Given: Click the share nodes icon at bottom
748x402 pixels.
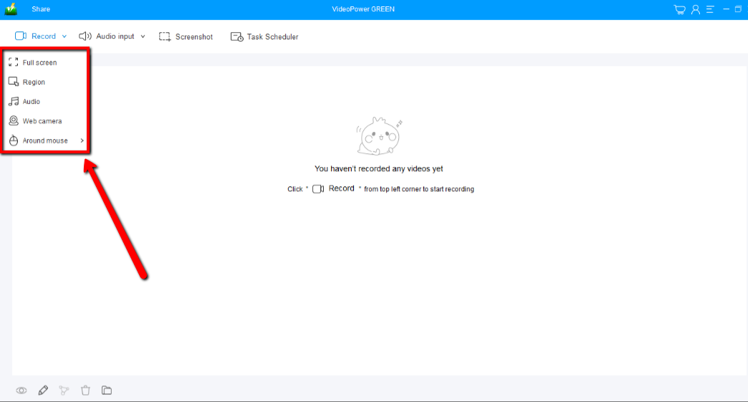Looking at the screenshot, I should (x=64, y=391).
